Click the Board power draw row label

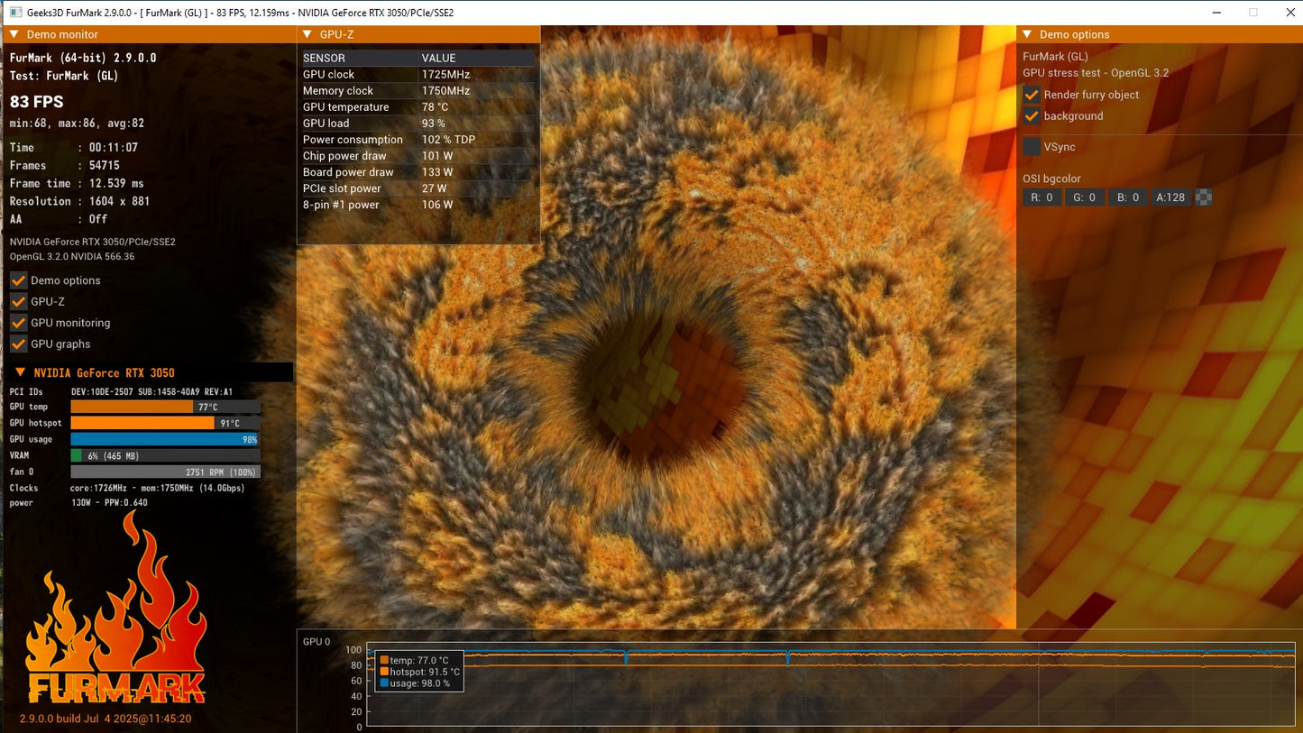[x=348, y=172]
